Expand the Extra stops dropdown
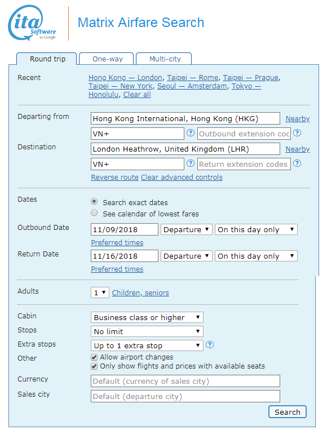Image resolution: width=327 pixels, height=439 pixels. 147,345
